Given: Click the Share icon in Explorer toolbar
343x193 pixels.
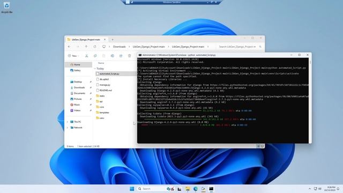Looking at the screenshot, I should click(x=121, y=56).
